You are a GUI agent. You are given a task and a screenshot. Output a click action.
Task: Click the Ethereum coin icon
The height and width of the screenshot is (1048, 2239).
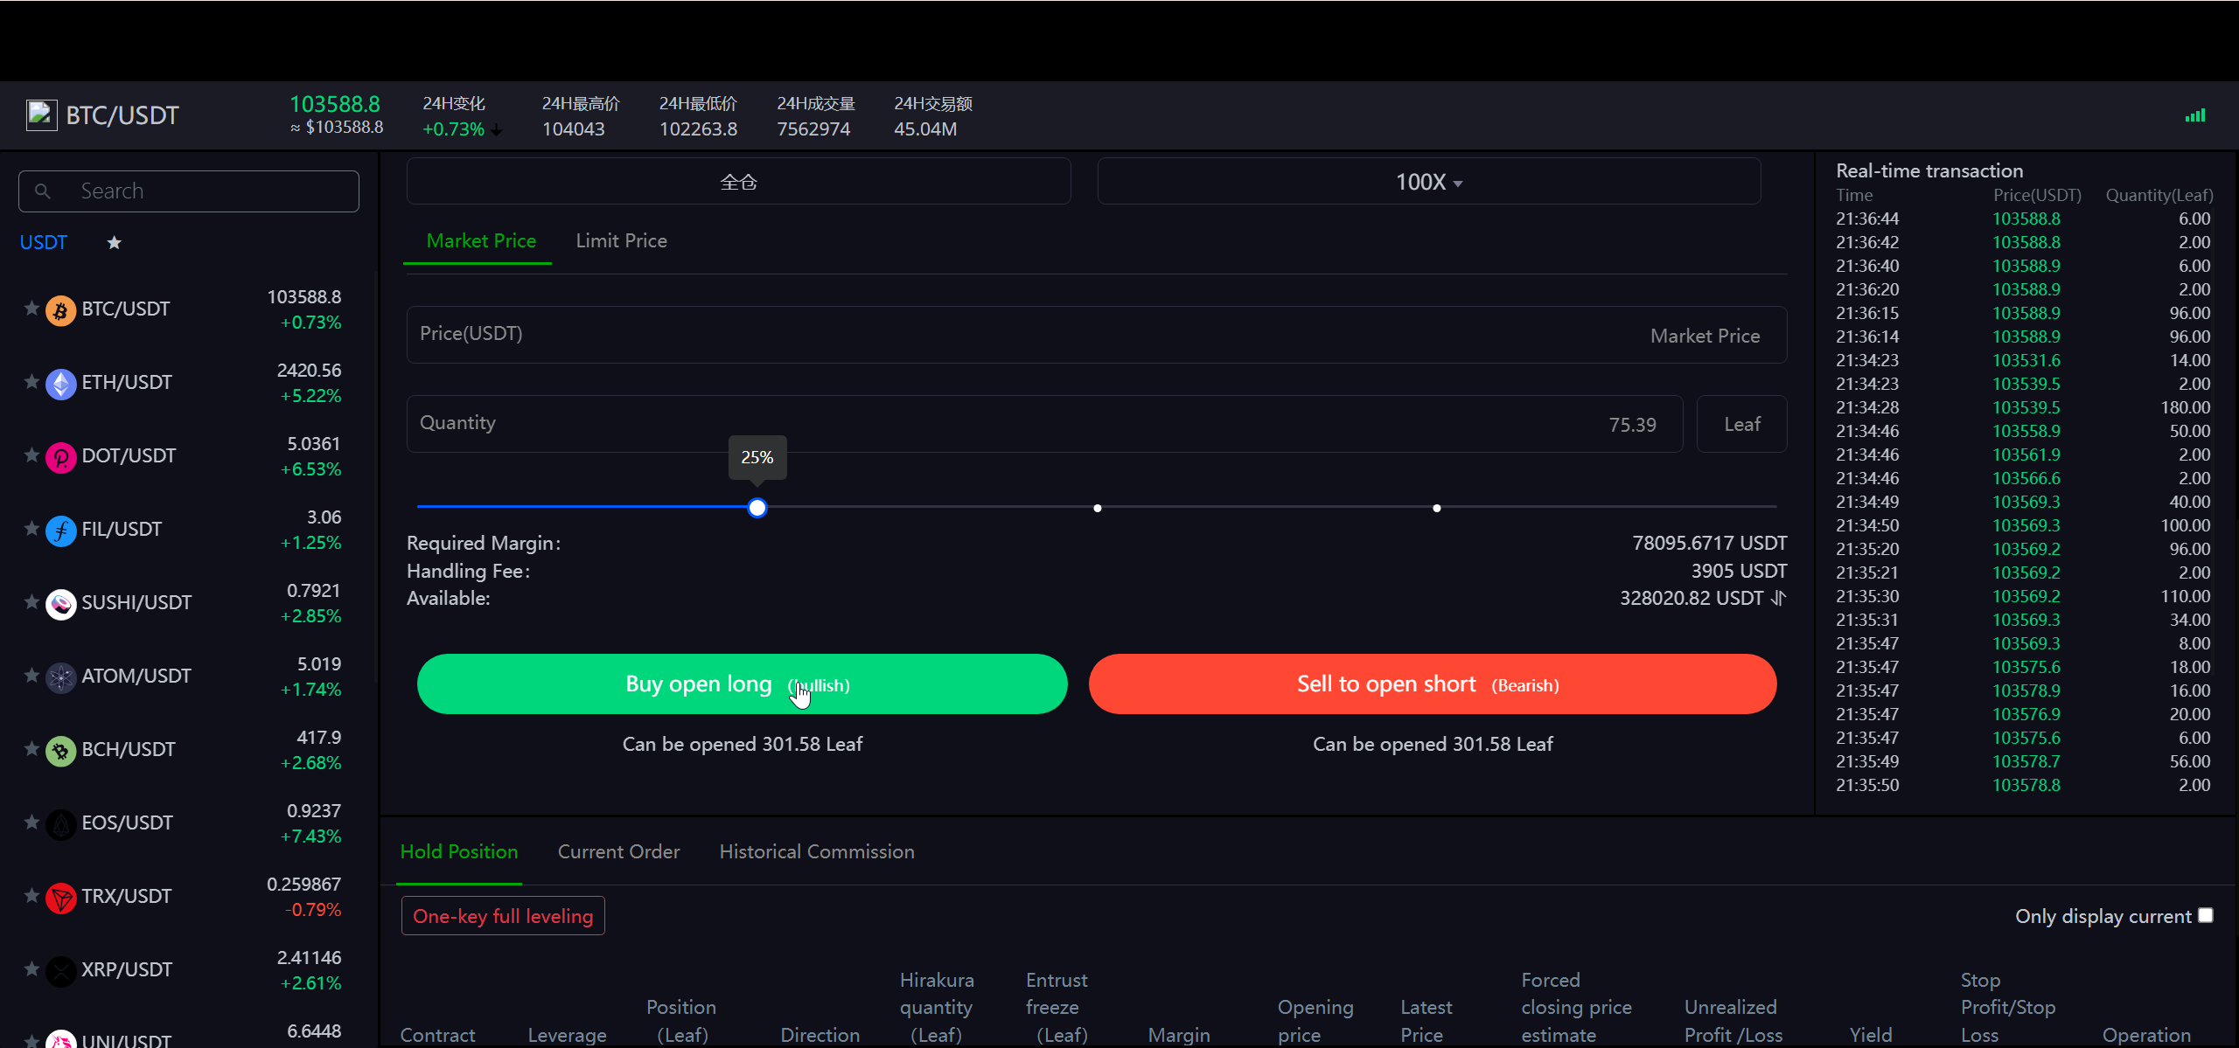60,384
